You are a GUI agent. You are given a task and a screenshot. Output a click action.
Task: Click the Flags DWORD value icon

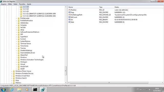(x=69, y=12)
